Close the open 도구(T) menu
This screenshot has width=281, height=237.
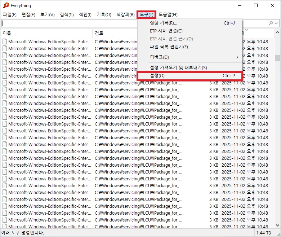[x=146, y=14]
